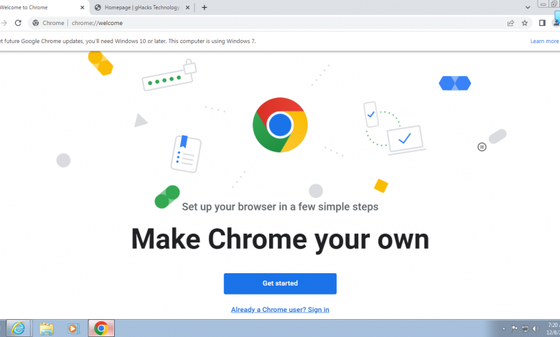Click the forward navigation arrow
This screenshot has width=560, height=337.
point(4,23)
